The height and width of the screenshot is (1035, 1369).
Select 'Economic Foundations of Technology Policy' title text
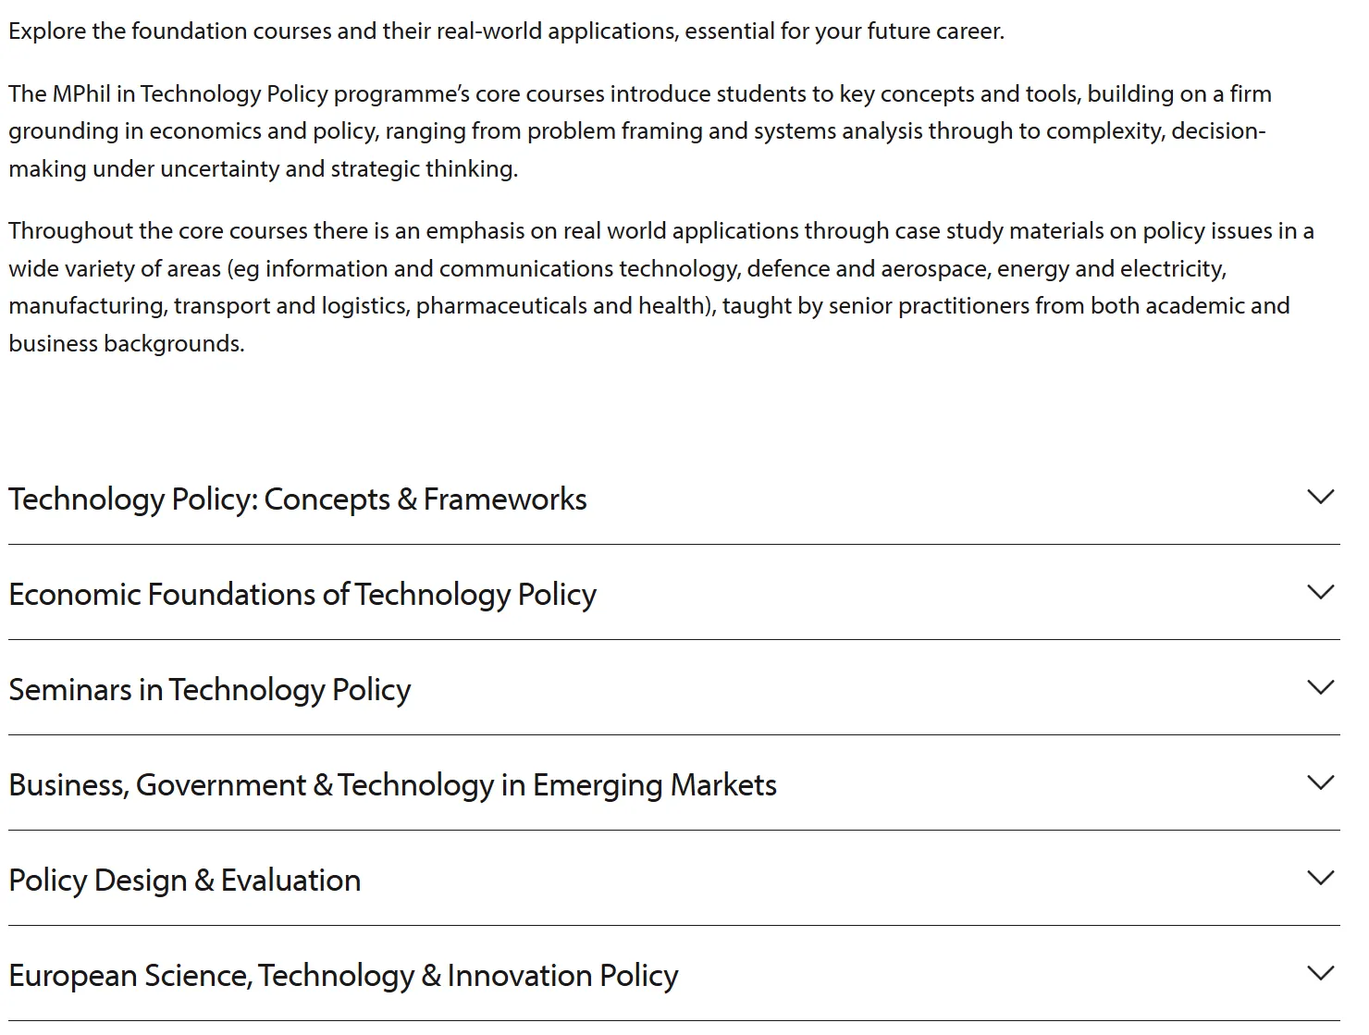pos(302,595)
